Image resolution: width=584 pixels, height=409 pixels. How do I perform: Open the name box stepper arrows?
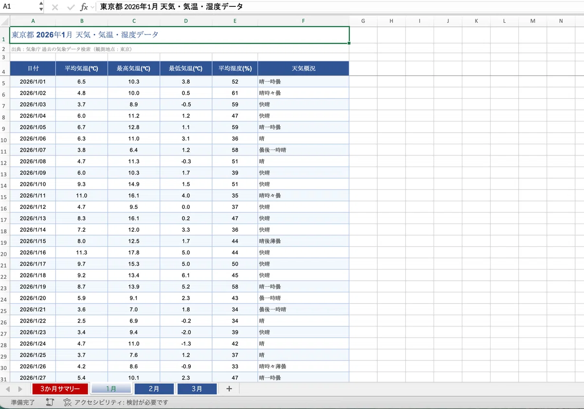click(x=41, y=7)
